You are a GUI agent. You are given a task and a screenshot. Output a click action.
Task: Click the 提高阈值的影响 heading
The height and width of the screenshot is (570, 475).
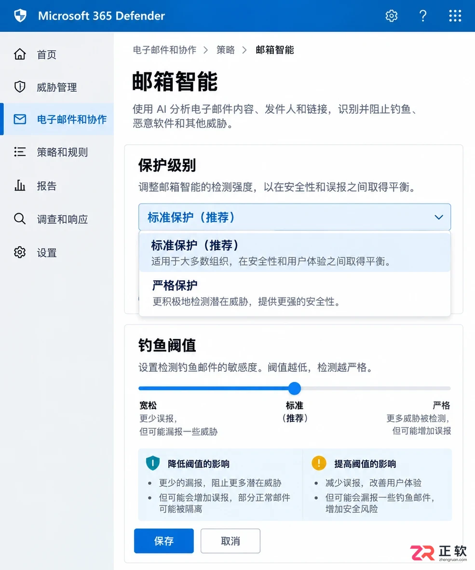point(365,464)
